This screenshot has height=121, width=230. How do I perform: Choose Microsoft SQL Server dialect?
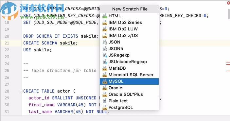[x=129, y=75]
